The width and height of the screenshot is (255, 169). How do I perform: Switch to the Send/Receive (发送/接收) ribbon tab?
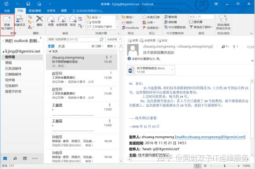(x=35, y=11)
